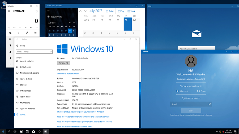
Task: Go to next month in mini calendar
Action: click(x=74, y=23)
